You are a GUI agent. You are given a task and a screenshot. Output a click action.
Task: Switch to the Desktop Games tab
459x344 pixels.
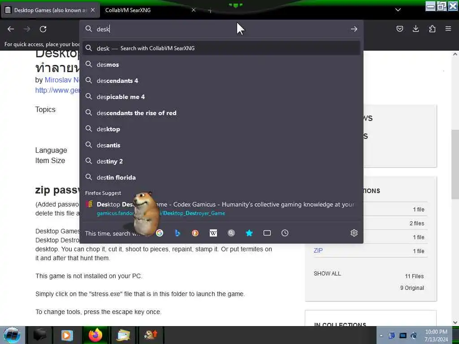[50, 10]
